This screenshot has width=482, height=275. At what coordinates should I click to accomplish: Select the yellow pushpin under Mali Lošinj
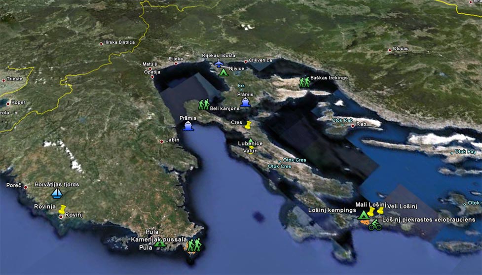point(371,211)
